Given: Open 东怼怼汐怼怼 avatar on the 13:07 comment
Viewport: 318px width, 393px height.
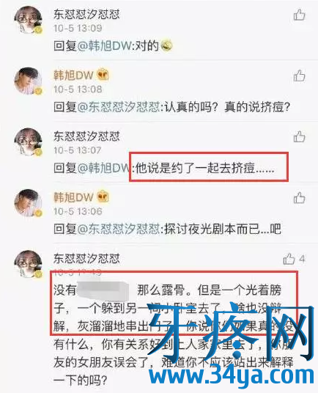Looking at the screenshot, I should [29, 142].
